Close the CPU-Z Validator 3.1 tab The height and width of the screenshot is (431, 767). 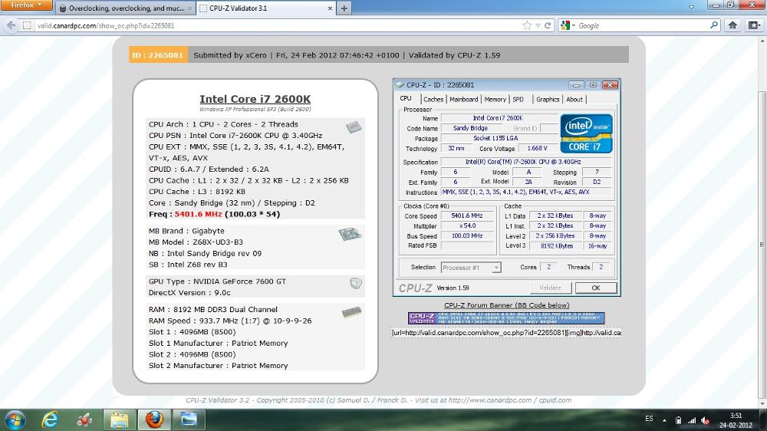coord(330,8)
